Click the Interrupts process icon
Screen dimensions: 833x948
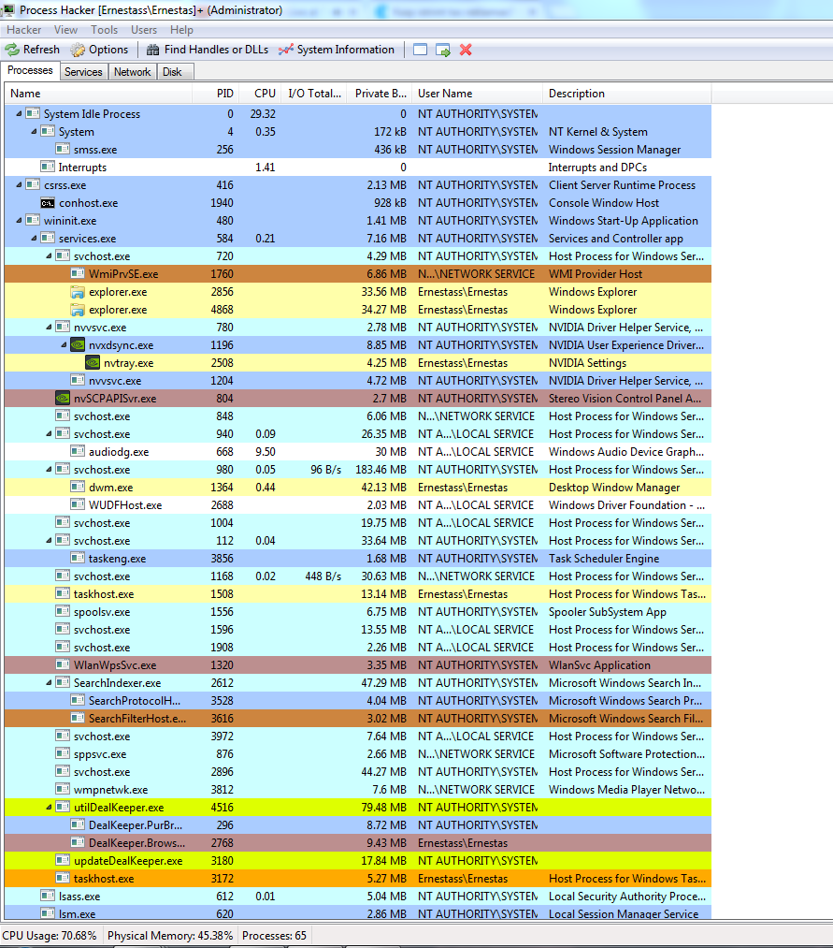point(48,167)
